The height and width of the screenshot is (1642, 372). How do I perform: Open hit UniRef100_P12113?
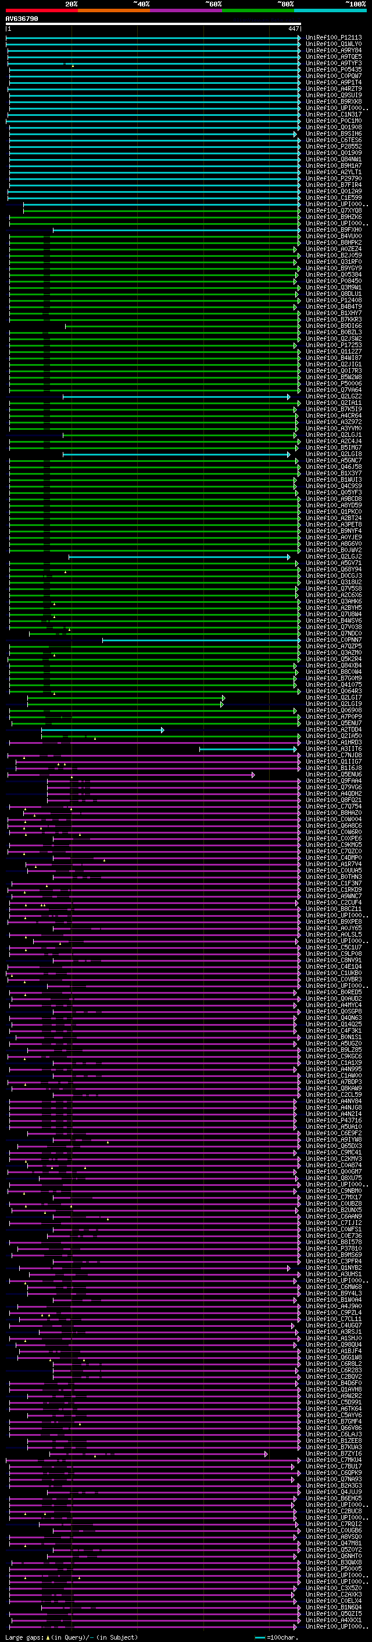334,38
